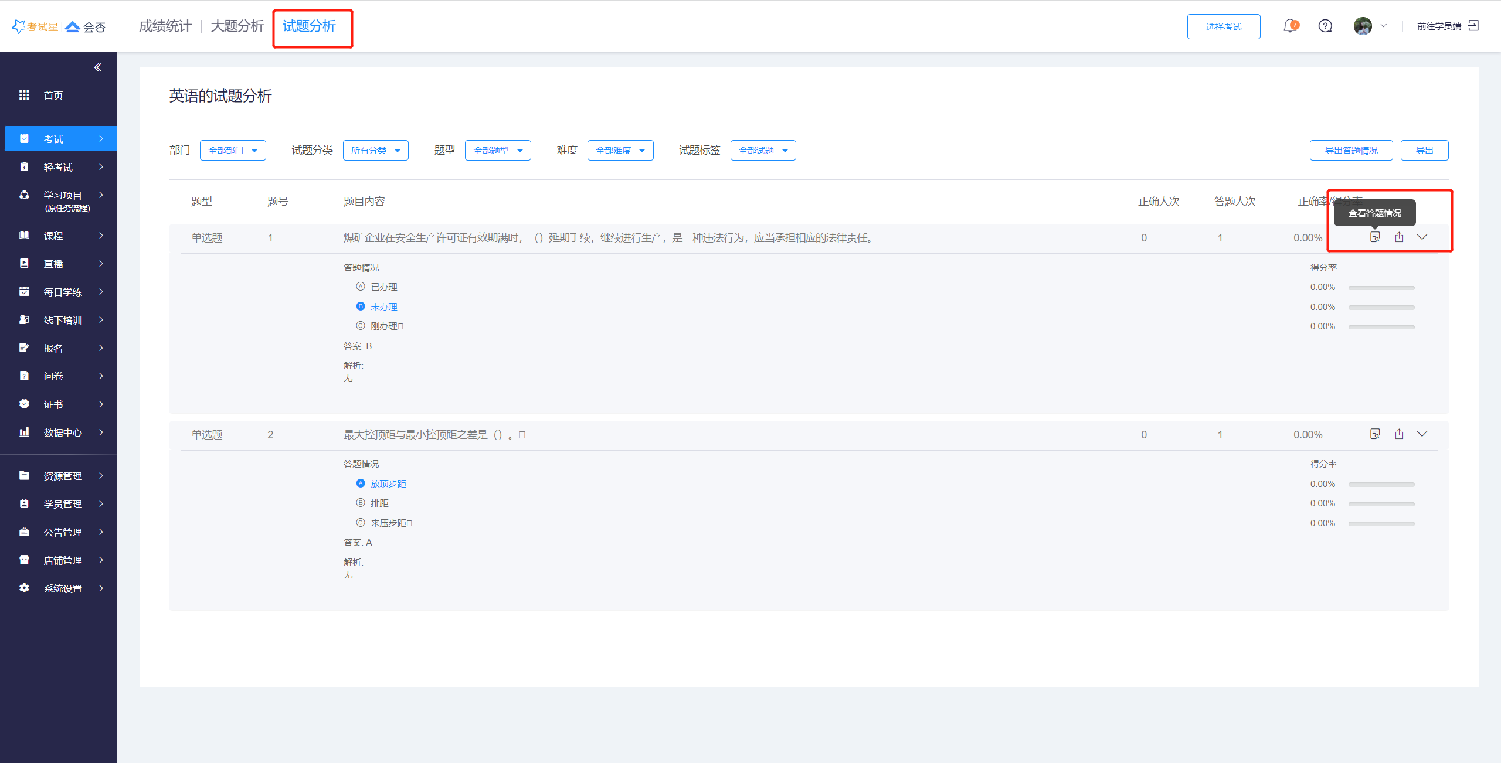The width and height of the screenshot is (1501, 763).
Task: Select option C 来压步距 radio
Action: tap(361, 523)
